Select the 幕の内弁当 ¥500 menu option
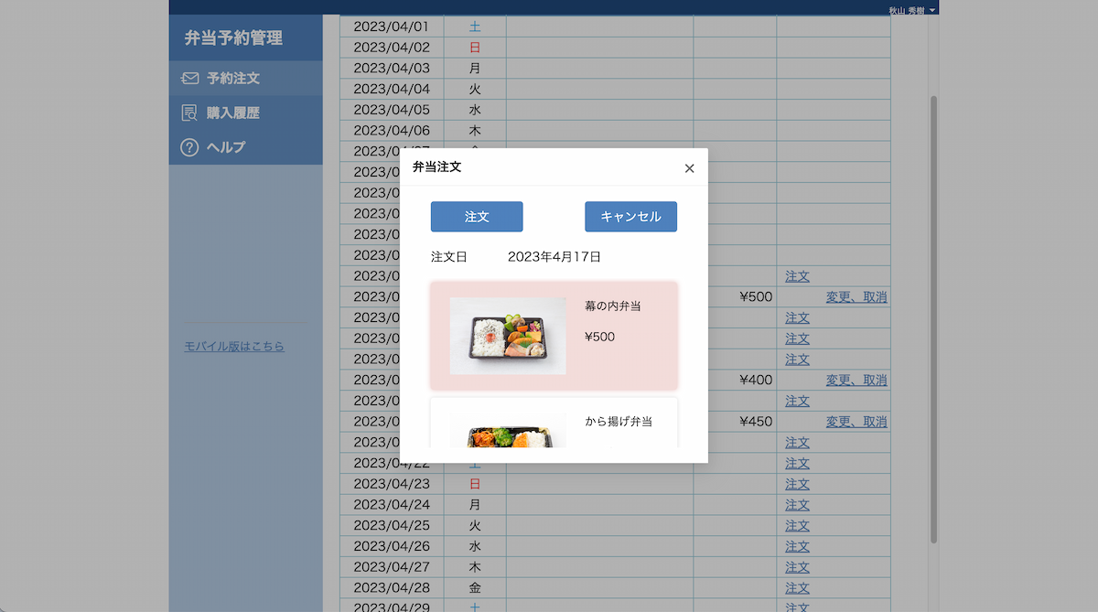 tap(554, 337)
